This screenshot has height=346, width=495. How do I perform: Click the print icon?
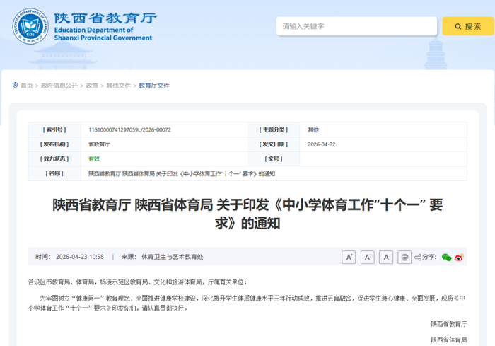(x=404, y=258)
